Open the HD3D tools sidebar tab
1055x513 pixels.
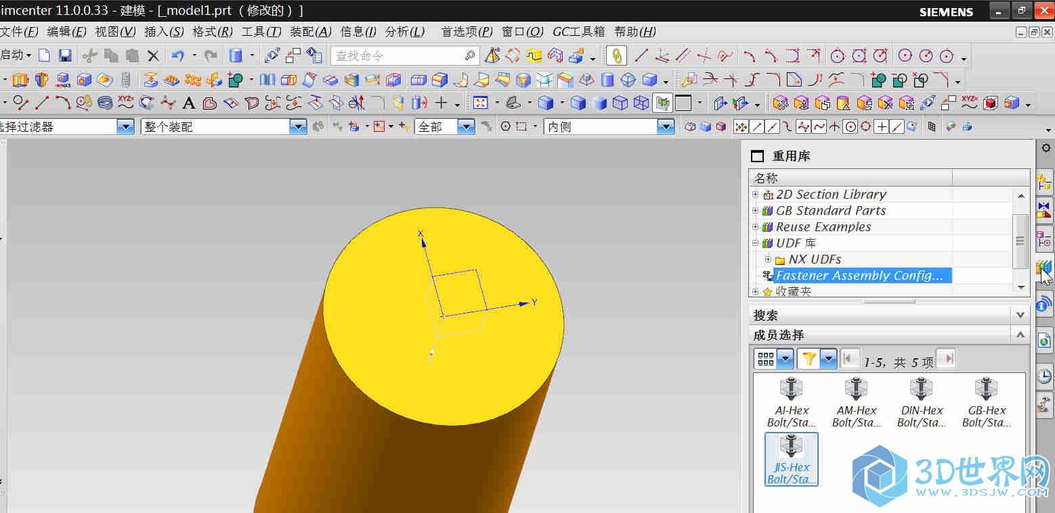coord(1045,303)
